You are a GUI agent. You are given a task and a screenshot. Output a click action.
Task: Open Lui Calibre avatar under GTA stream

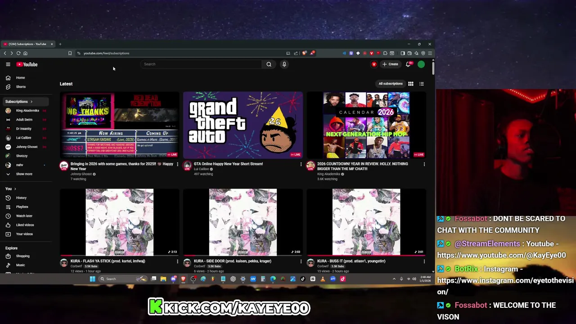point(187,166)
